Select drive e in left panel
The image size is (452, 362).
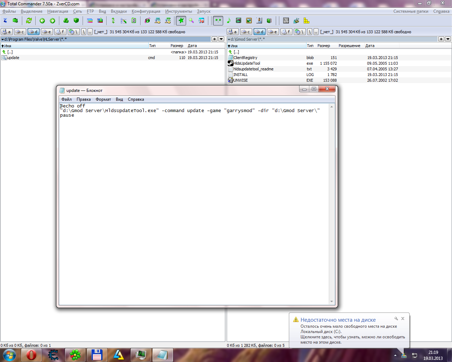(47, 32)
